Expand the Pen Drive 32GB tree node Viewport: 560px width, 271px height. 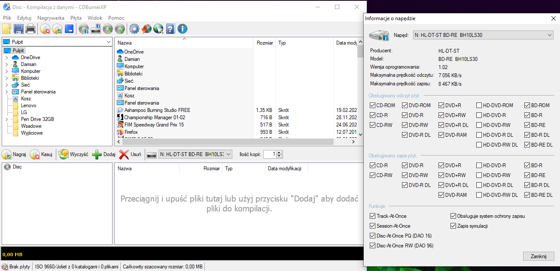click(6, 119)
